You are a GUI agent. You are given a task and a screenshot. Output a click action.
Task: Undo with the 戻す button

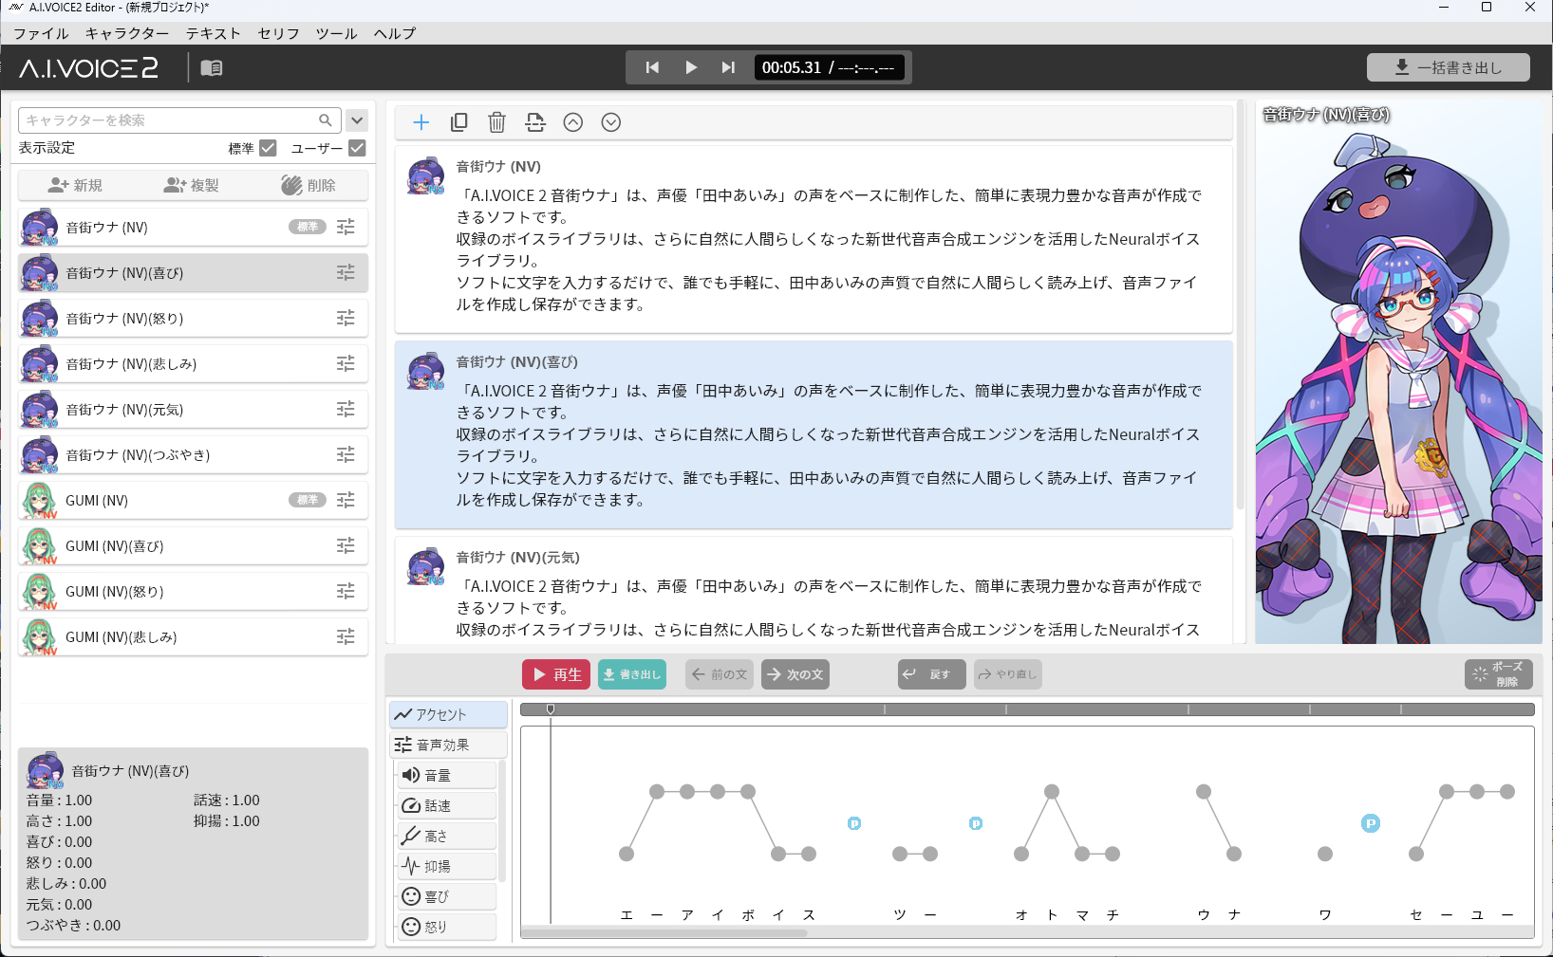tap(932, 674)
